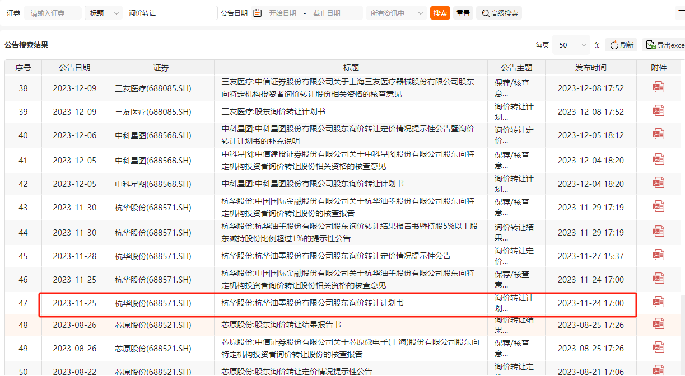This screenshot has height=376, width=685.
Task: Open PDF attachment for row 46
Action: pyautogui.click(x=659, y=278)
